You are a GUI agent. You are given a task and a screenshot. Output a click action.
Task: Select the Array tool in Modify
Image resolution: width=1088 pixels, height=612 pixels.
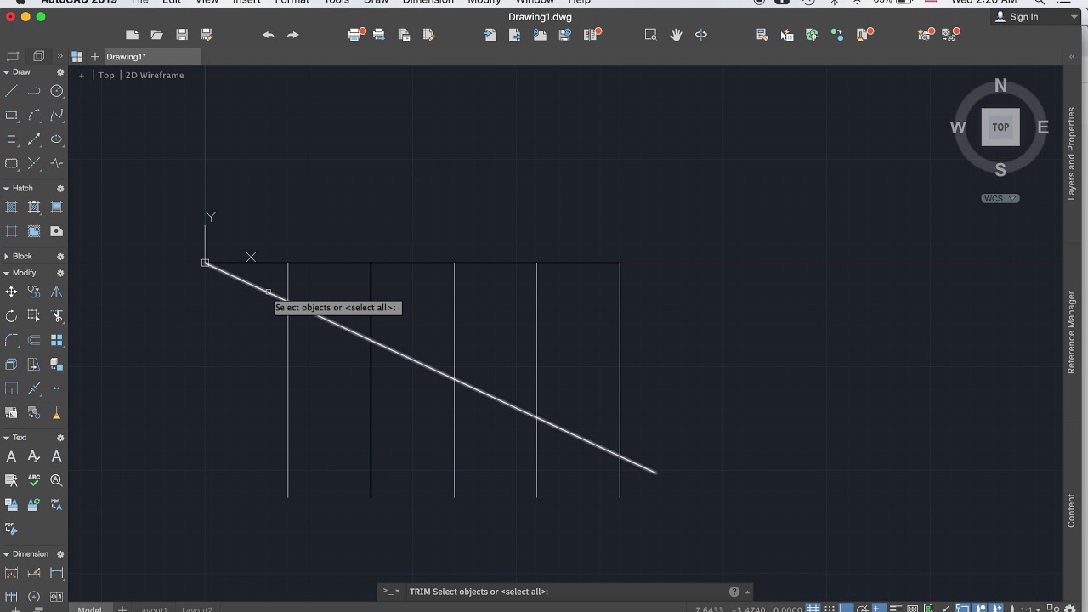[x=57, y=340]
